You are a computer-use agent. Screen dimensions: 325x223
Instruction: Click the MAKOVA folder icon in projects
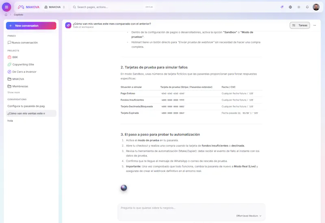(x=9, y=79)
